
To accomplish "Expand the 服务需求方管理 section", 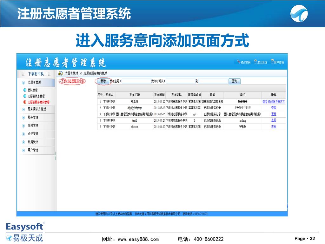I will point(23,109).
